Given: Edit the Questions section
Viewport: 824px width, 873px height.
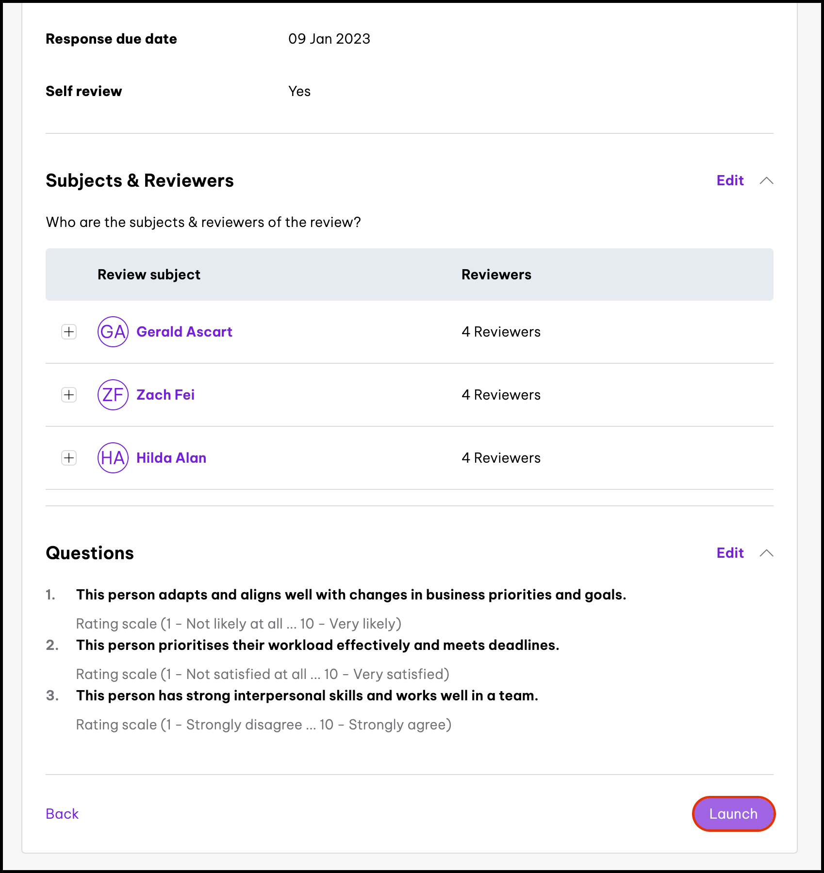Looking at the screenshot, I should click(730, 553).
